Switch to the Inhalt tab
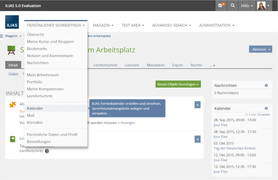 tap(13, 65)
